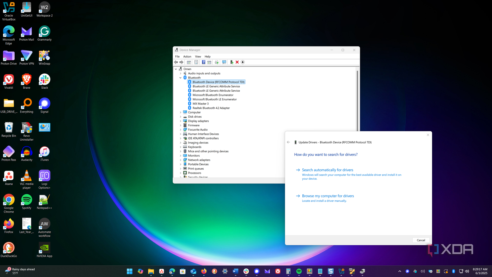Expand the Keyboards category
Viewport: 492px width, 277px height.
(x=180, y=147)
